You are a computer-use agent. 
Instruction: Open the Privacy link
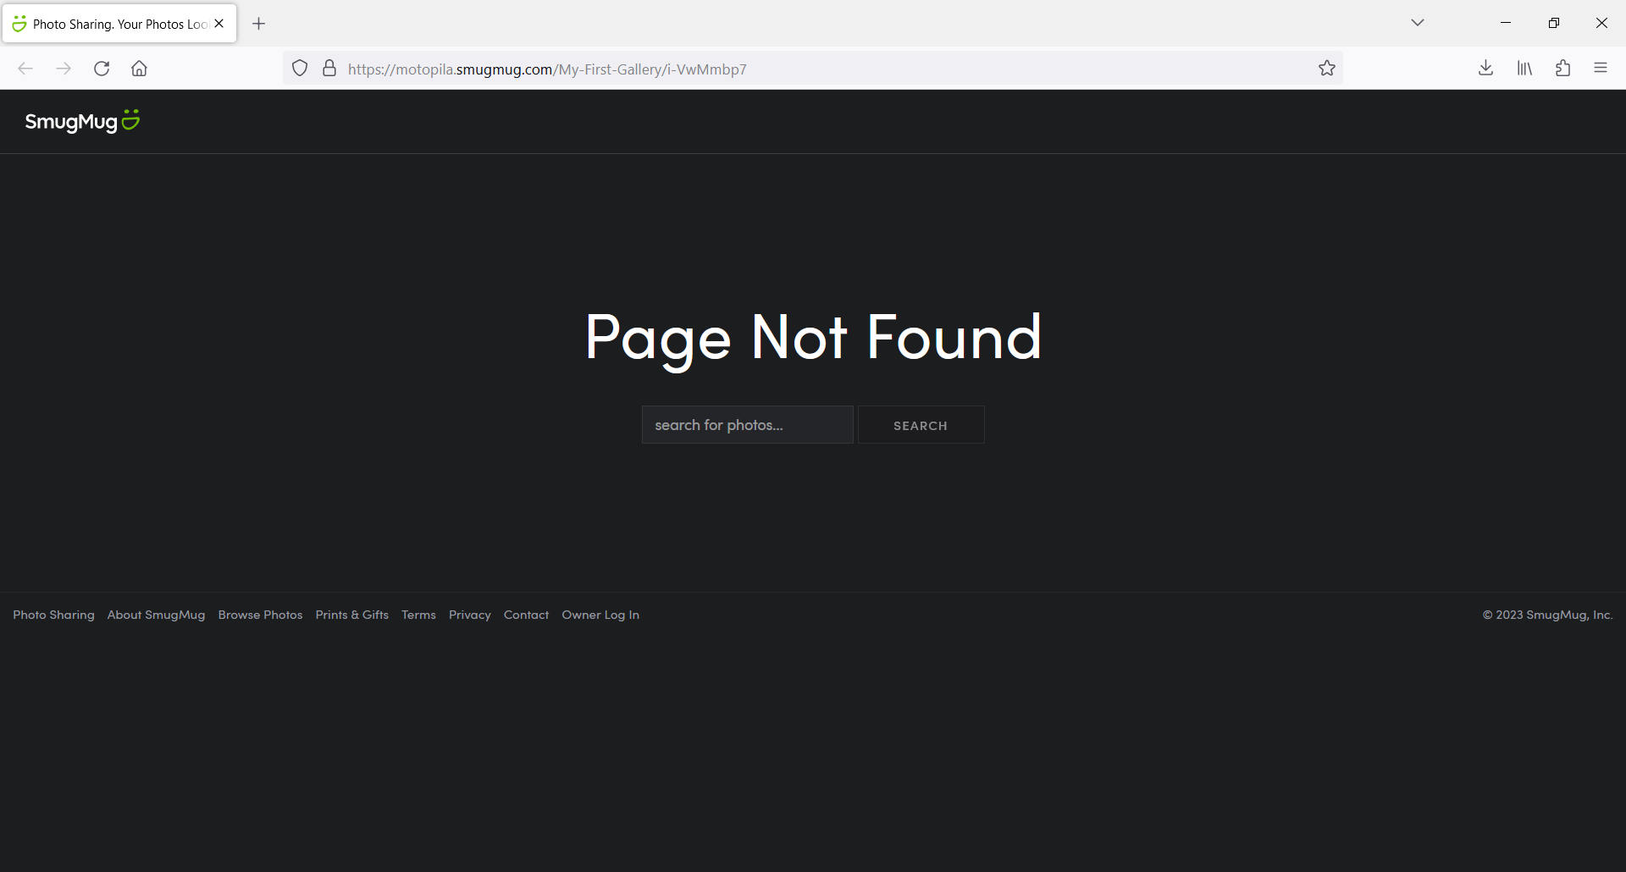click(470, 615)
